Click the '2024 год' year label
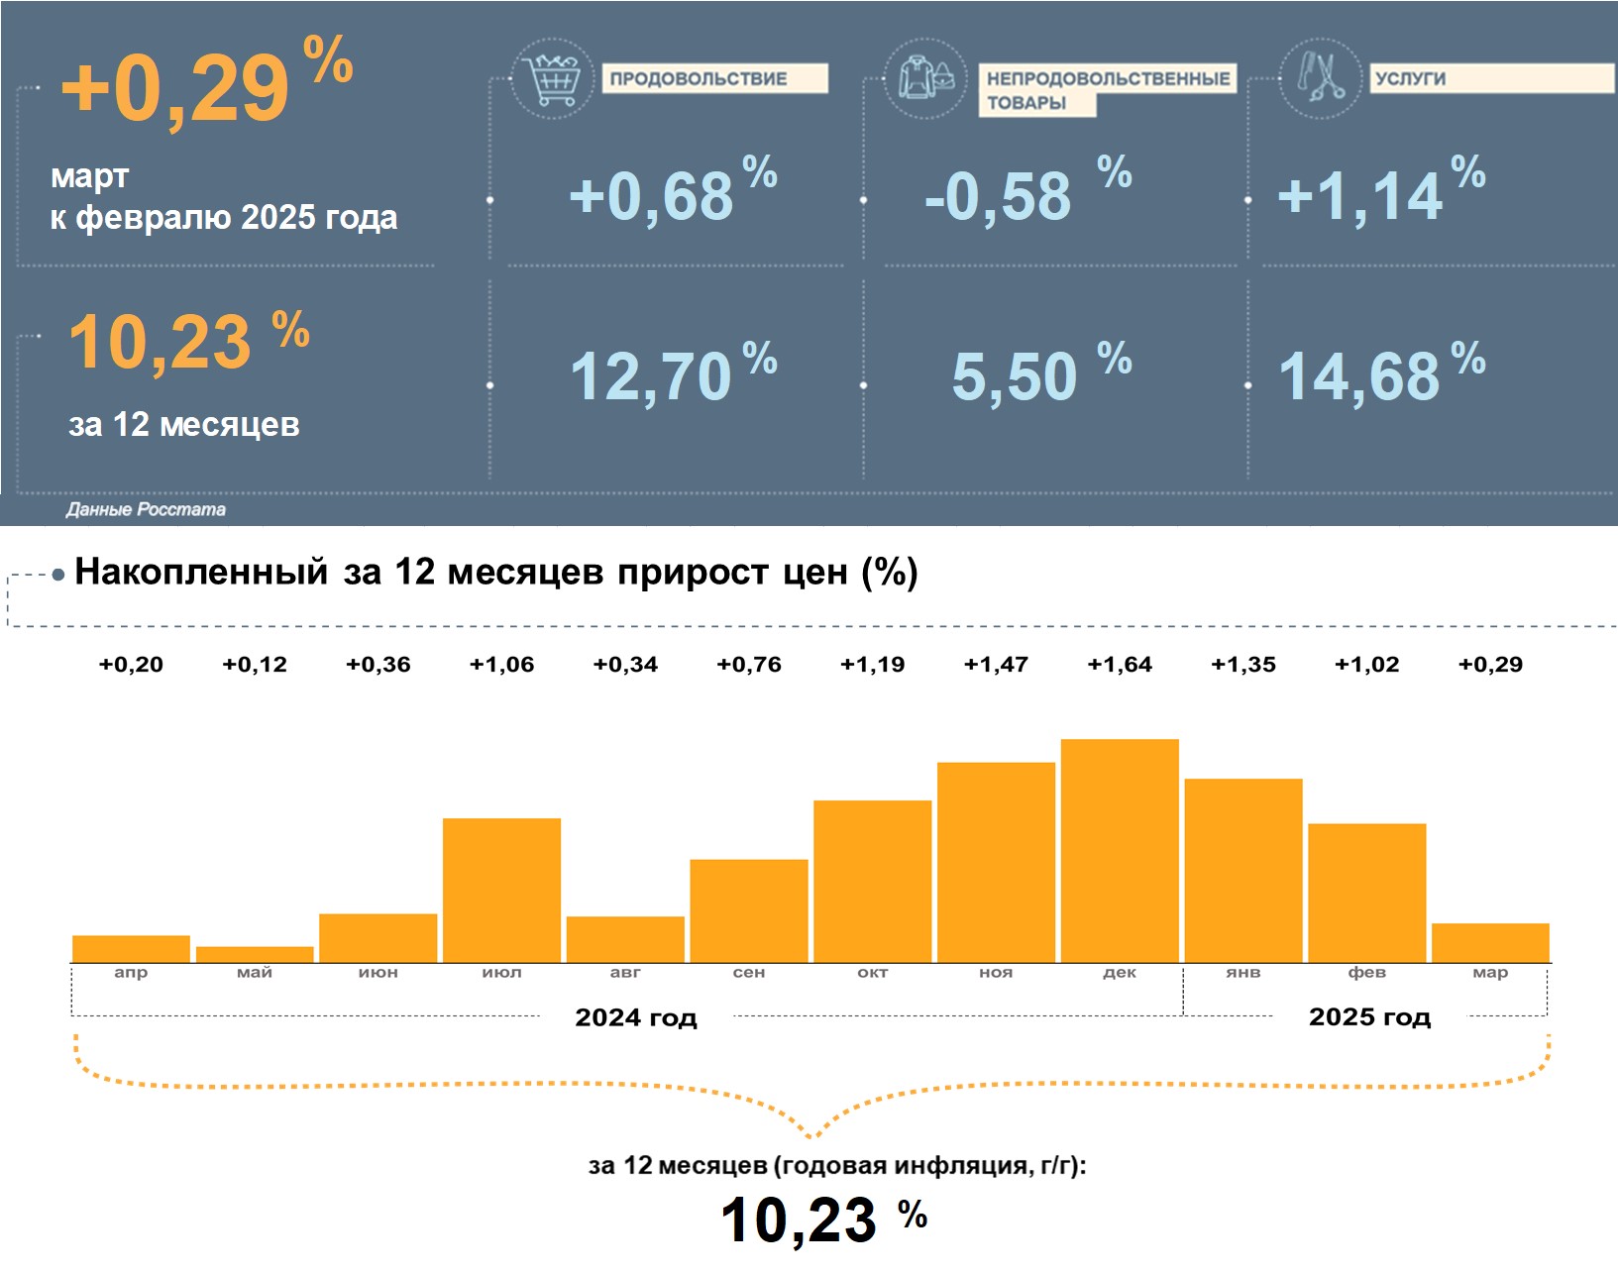The image size is (1618, 1273). pyautogui.click(x=636, y=1017)
